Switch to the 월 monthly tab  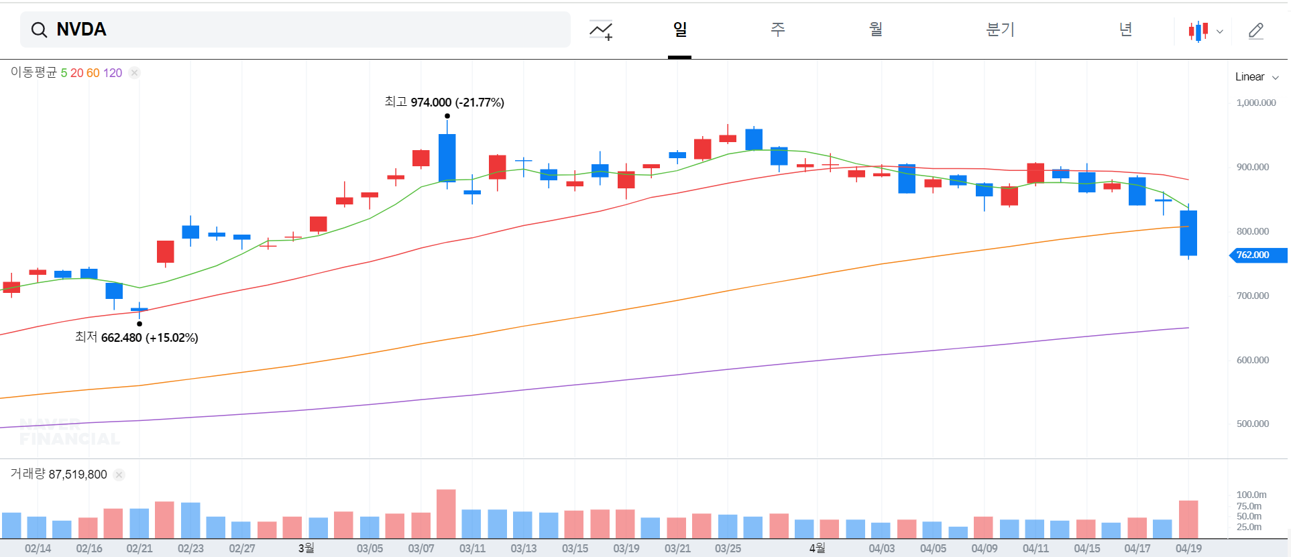(x=876, y=29)
